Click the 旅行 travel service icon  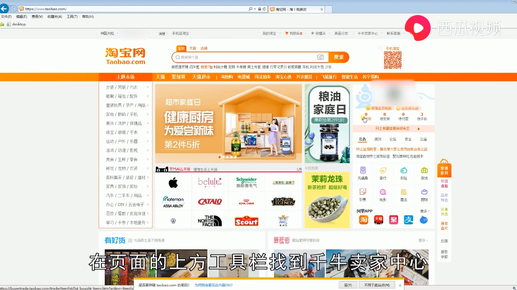click(383, 172)
